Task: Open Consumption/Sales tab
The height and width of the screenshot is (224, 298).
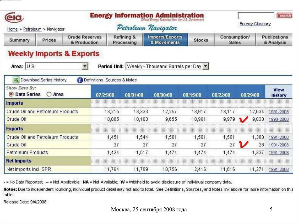Action: tap(235, 40)
